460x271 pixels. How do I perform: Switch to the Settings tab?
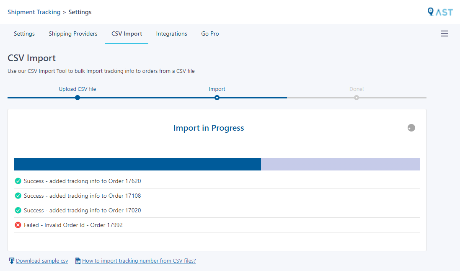point(24,34)
